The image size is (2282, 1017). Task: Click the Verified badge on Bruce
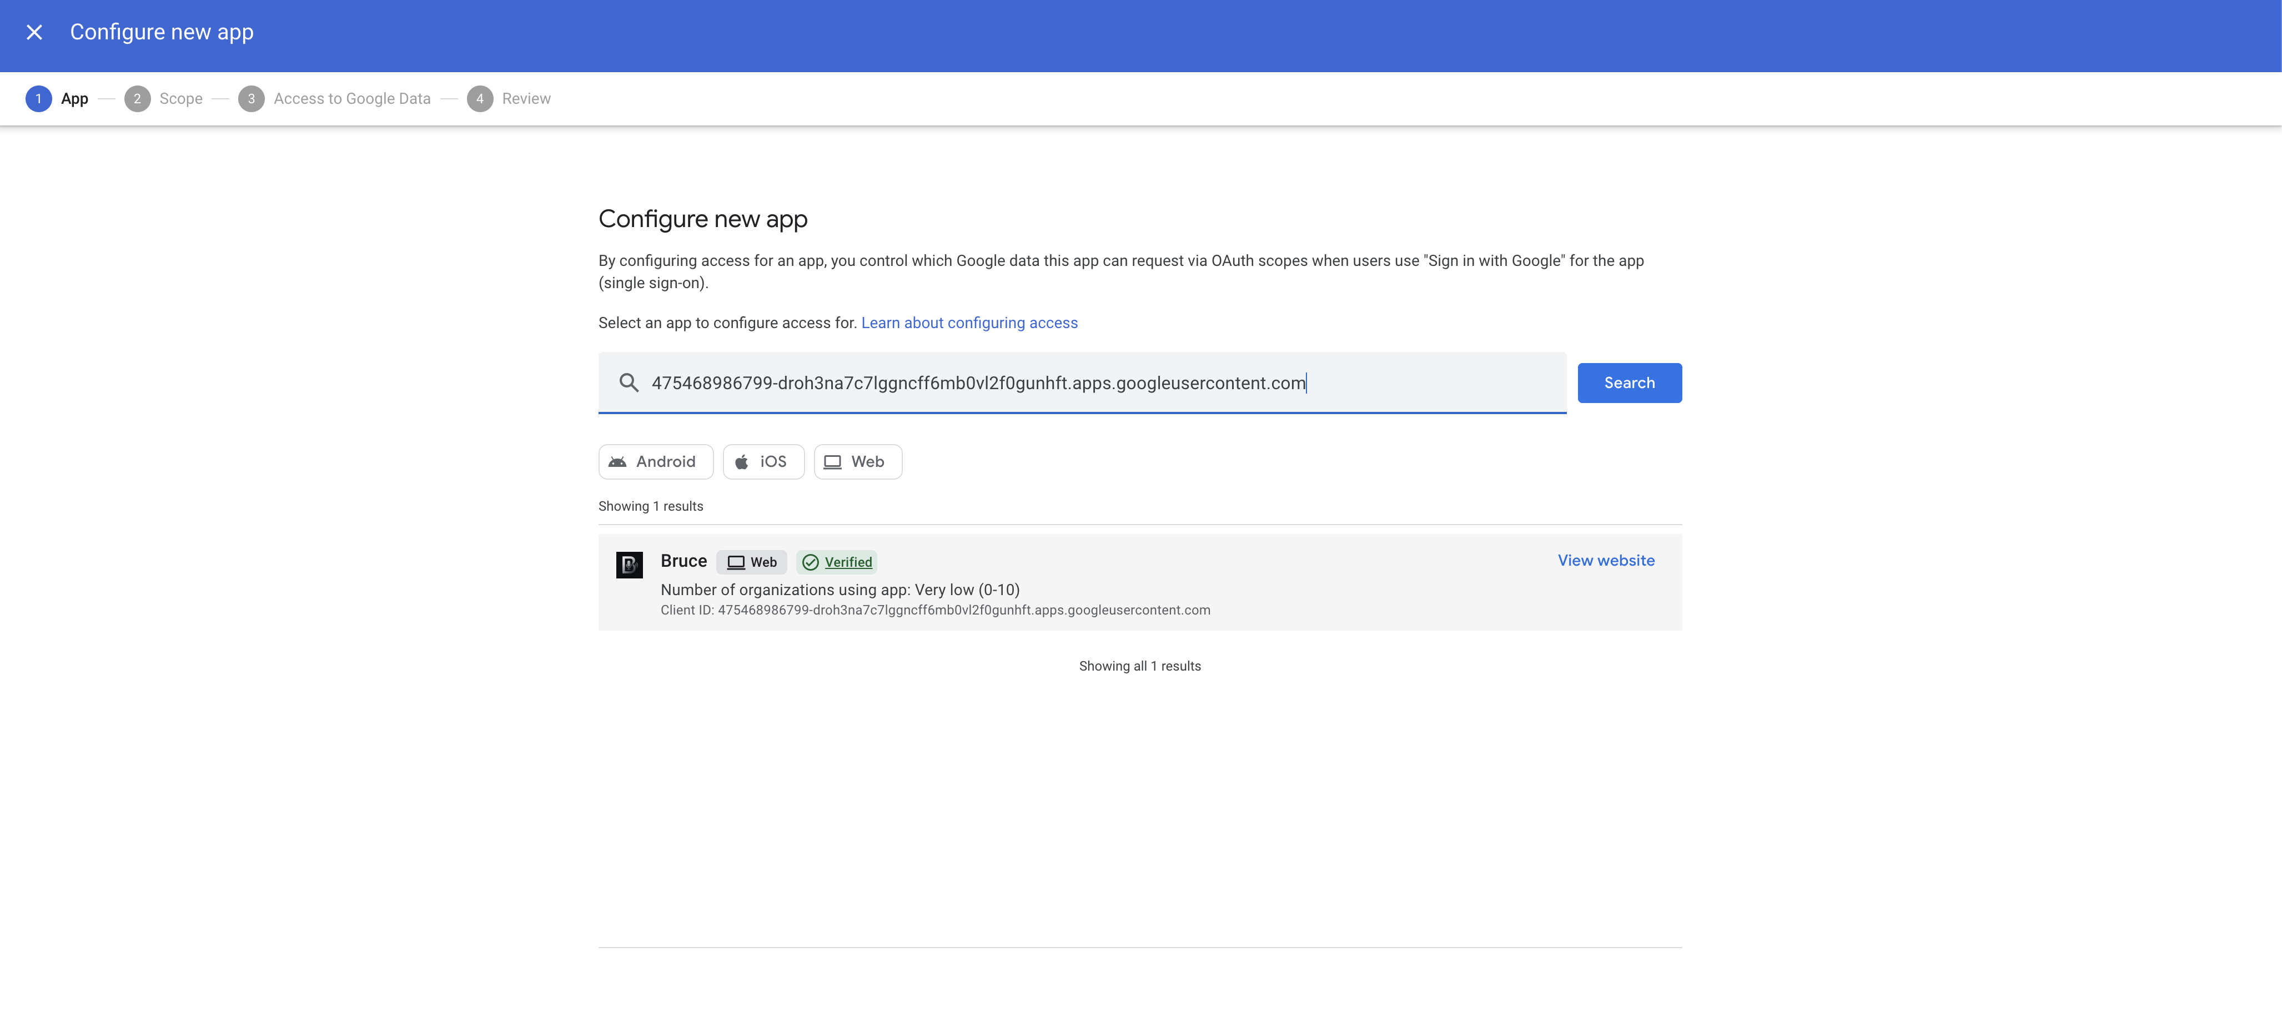point(836,562)
